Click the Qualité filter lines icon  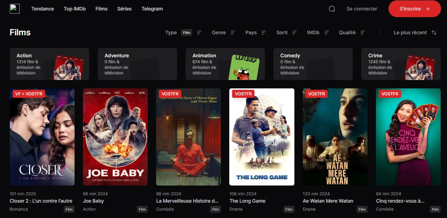tap(363, 32)
